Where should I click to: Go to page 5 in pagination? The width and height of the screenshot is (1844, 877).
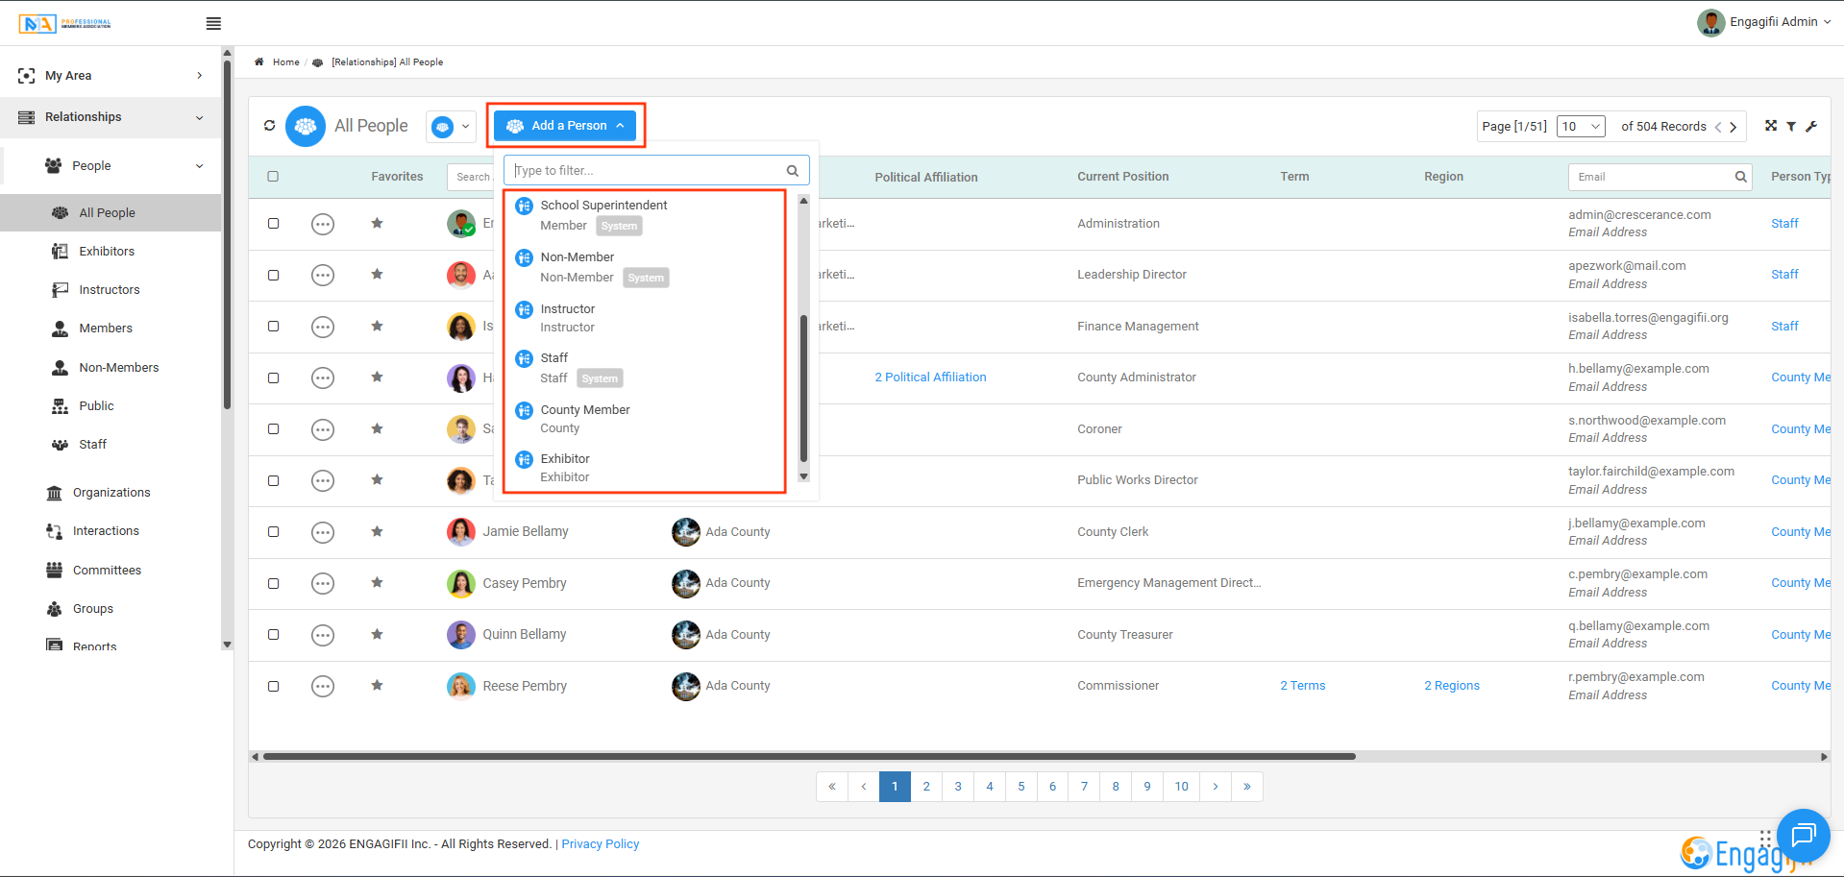(1020, 787)
